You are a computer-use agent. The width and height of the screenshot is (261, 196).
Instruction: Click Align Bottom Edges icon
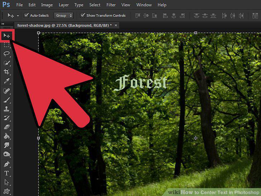point(155,15)
